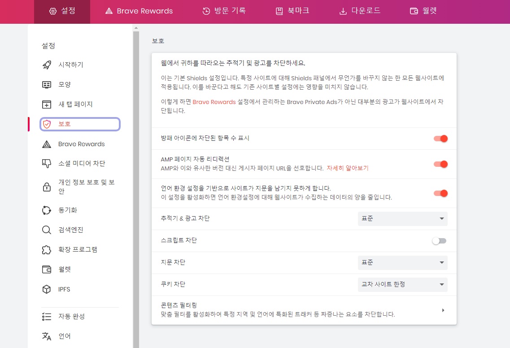Click the sidebar scrollbar up arrow
Image resolution: width=510 pixels, height=348 pixels.
(136, 28)
